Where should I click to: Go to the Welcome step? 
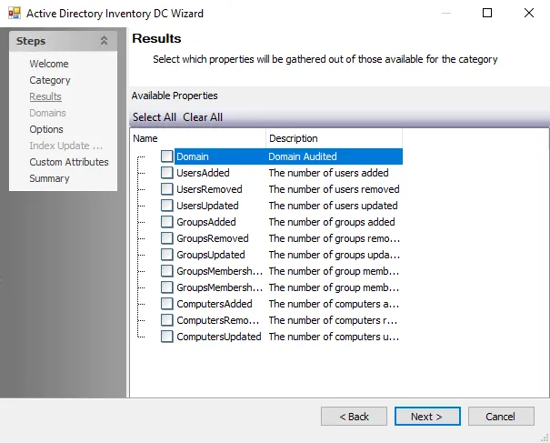click(49, 64)
